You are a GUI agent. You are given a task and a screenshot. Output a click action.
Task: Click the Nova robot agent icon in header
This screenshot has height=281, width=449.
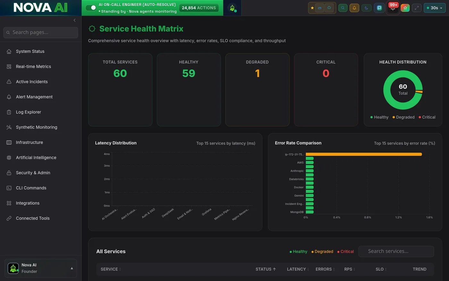[232, 8]
